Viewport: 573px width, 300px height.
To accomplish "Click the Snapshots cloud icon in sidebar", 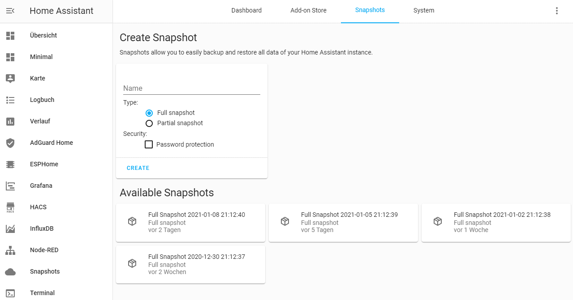I will tap(10, 271).
